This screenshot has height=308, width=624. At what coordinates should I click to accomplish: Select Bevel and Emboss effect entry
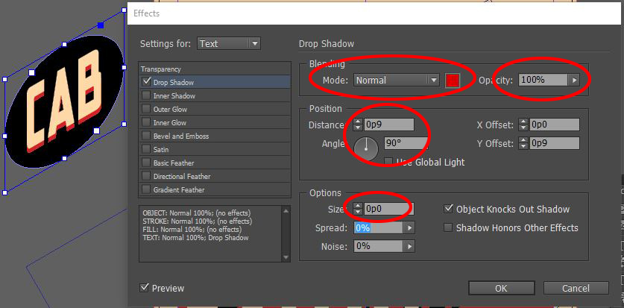(x=181, y=136)
